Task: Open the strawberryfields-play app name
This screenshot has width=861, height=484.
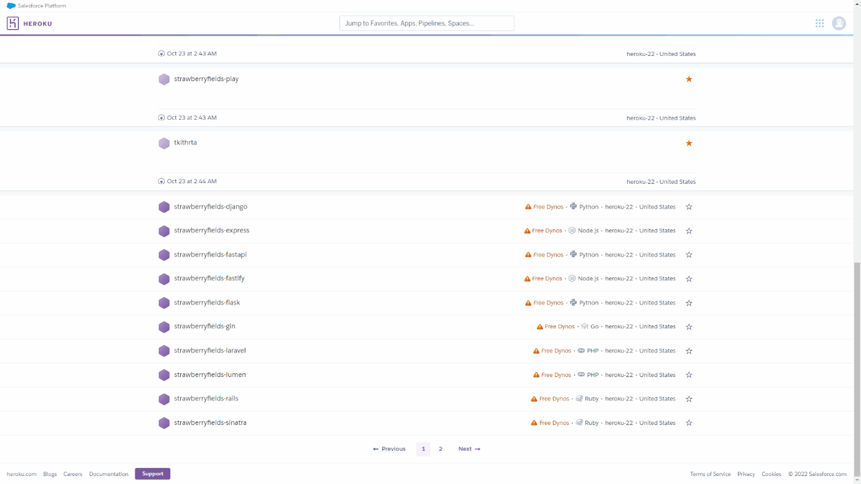Action: 206,79
